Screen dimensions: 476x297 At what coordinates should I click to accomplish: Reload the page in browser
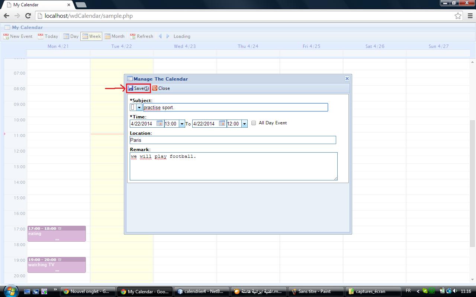tap(28, 16)
